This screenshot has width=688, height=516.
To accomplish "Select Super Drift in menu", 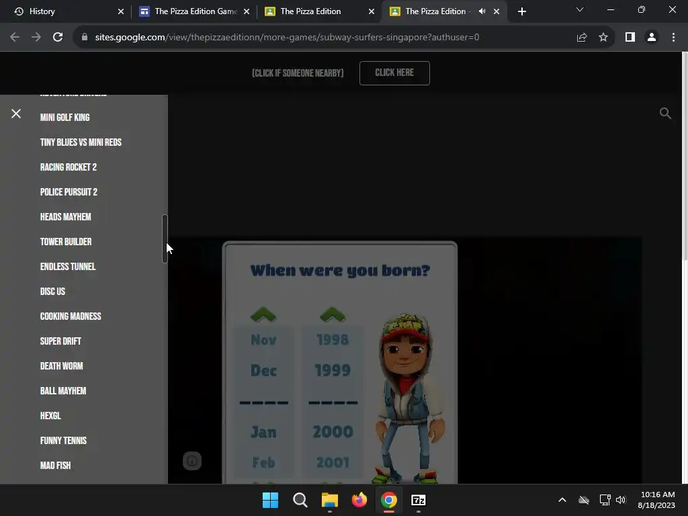I will 60,341.
